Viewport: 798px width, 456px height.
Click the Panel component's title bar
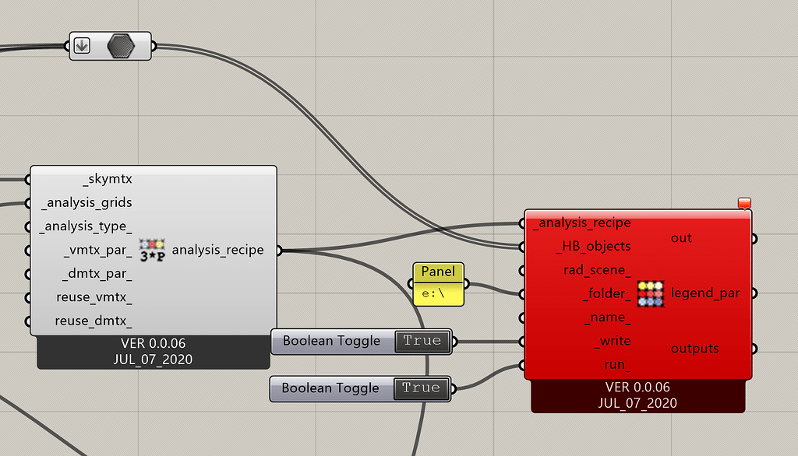[x=437, y=272]
